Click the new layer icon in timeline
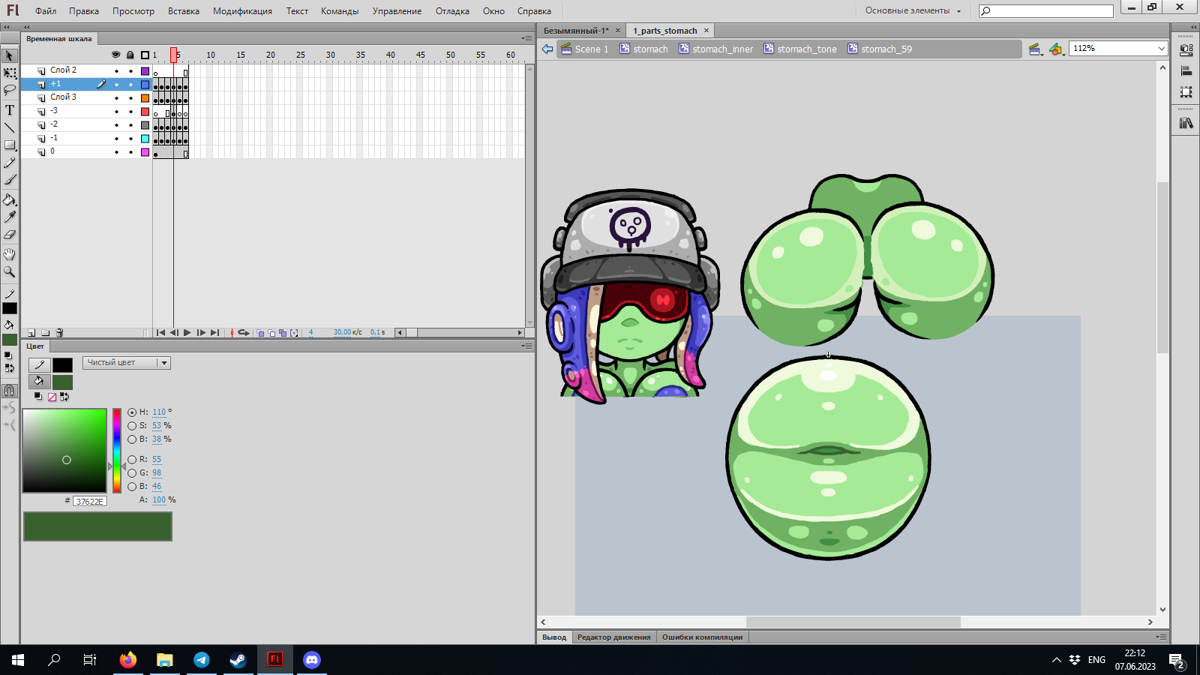The image size is (1200, 675). tap(31, 332)
